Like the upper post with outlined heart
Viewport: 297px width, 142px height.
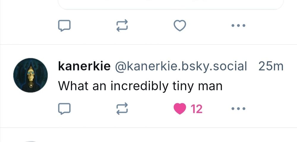pos(180,26)
